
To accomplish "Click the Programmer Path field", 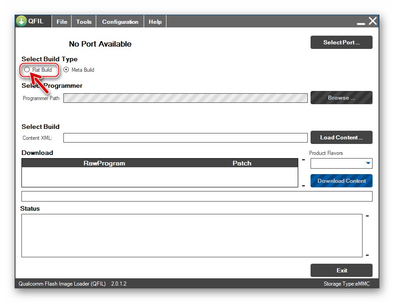I will pyautogui.click(x=185, y=98).
